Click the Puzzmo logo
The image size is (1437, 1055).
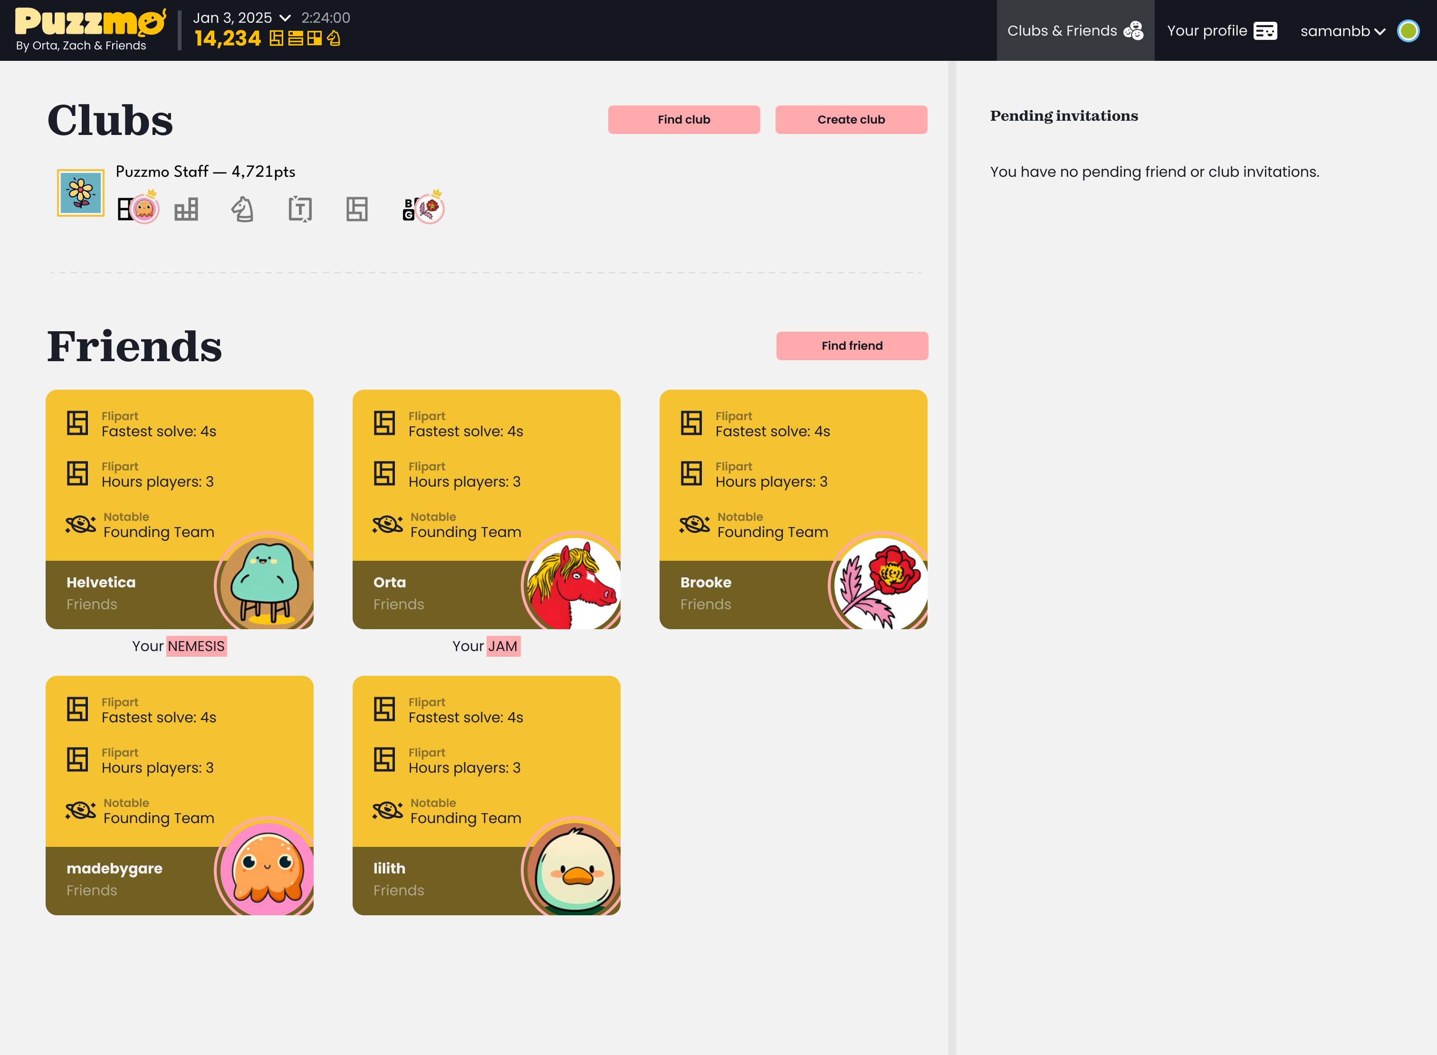[89, 23]
